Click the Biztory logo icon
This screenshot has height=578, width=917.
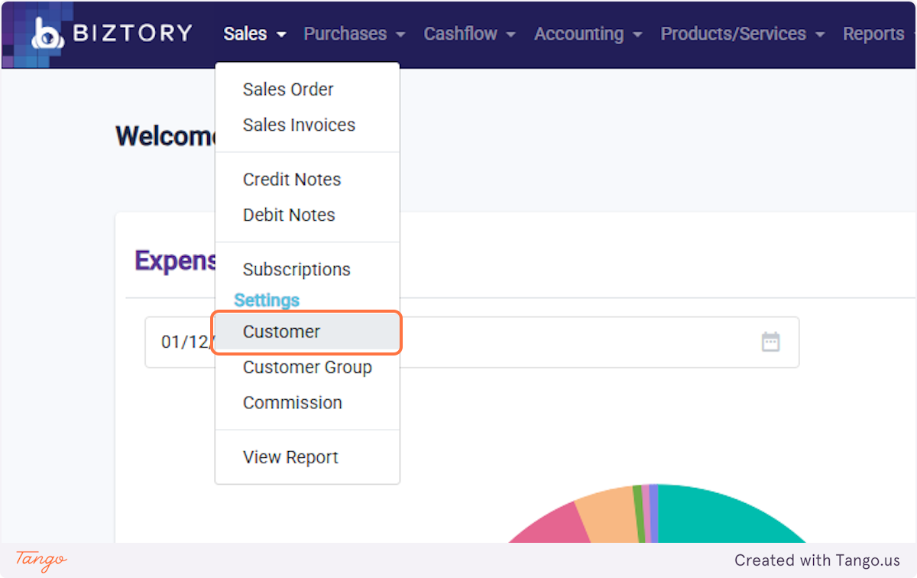(47, 34)
